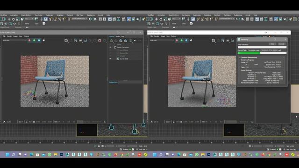The height and width of the screenshot is (168, 299).
Task: Click the highlighted Render Setup icon in right window
Action: (276, 19)
